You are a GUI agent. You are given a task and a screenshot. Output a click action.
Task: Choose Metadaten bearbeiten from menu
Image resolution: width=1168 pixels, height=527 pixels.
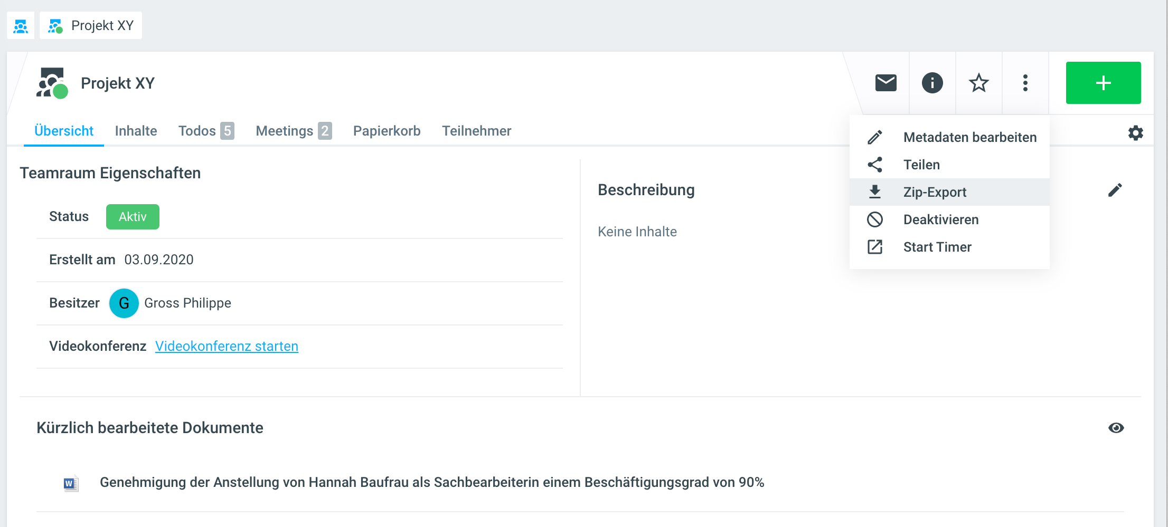point(969,137)
